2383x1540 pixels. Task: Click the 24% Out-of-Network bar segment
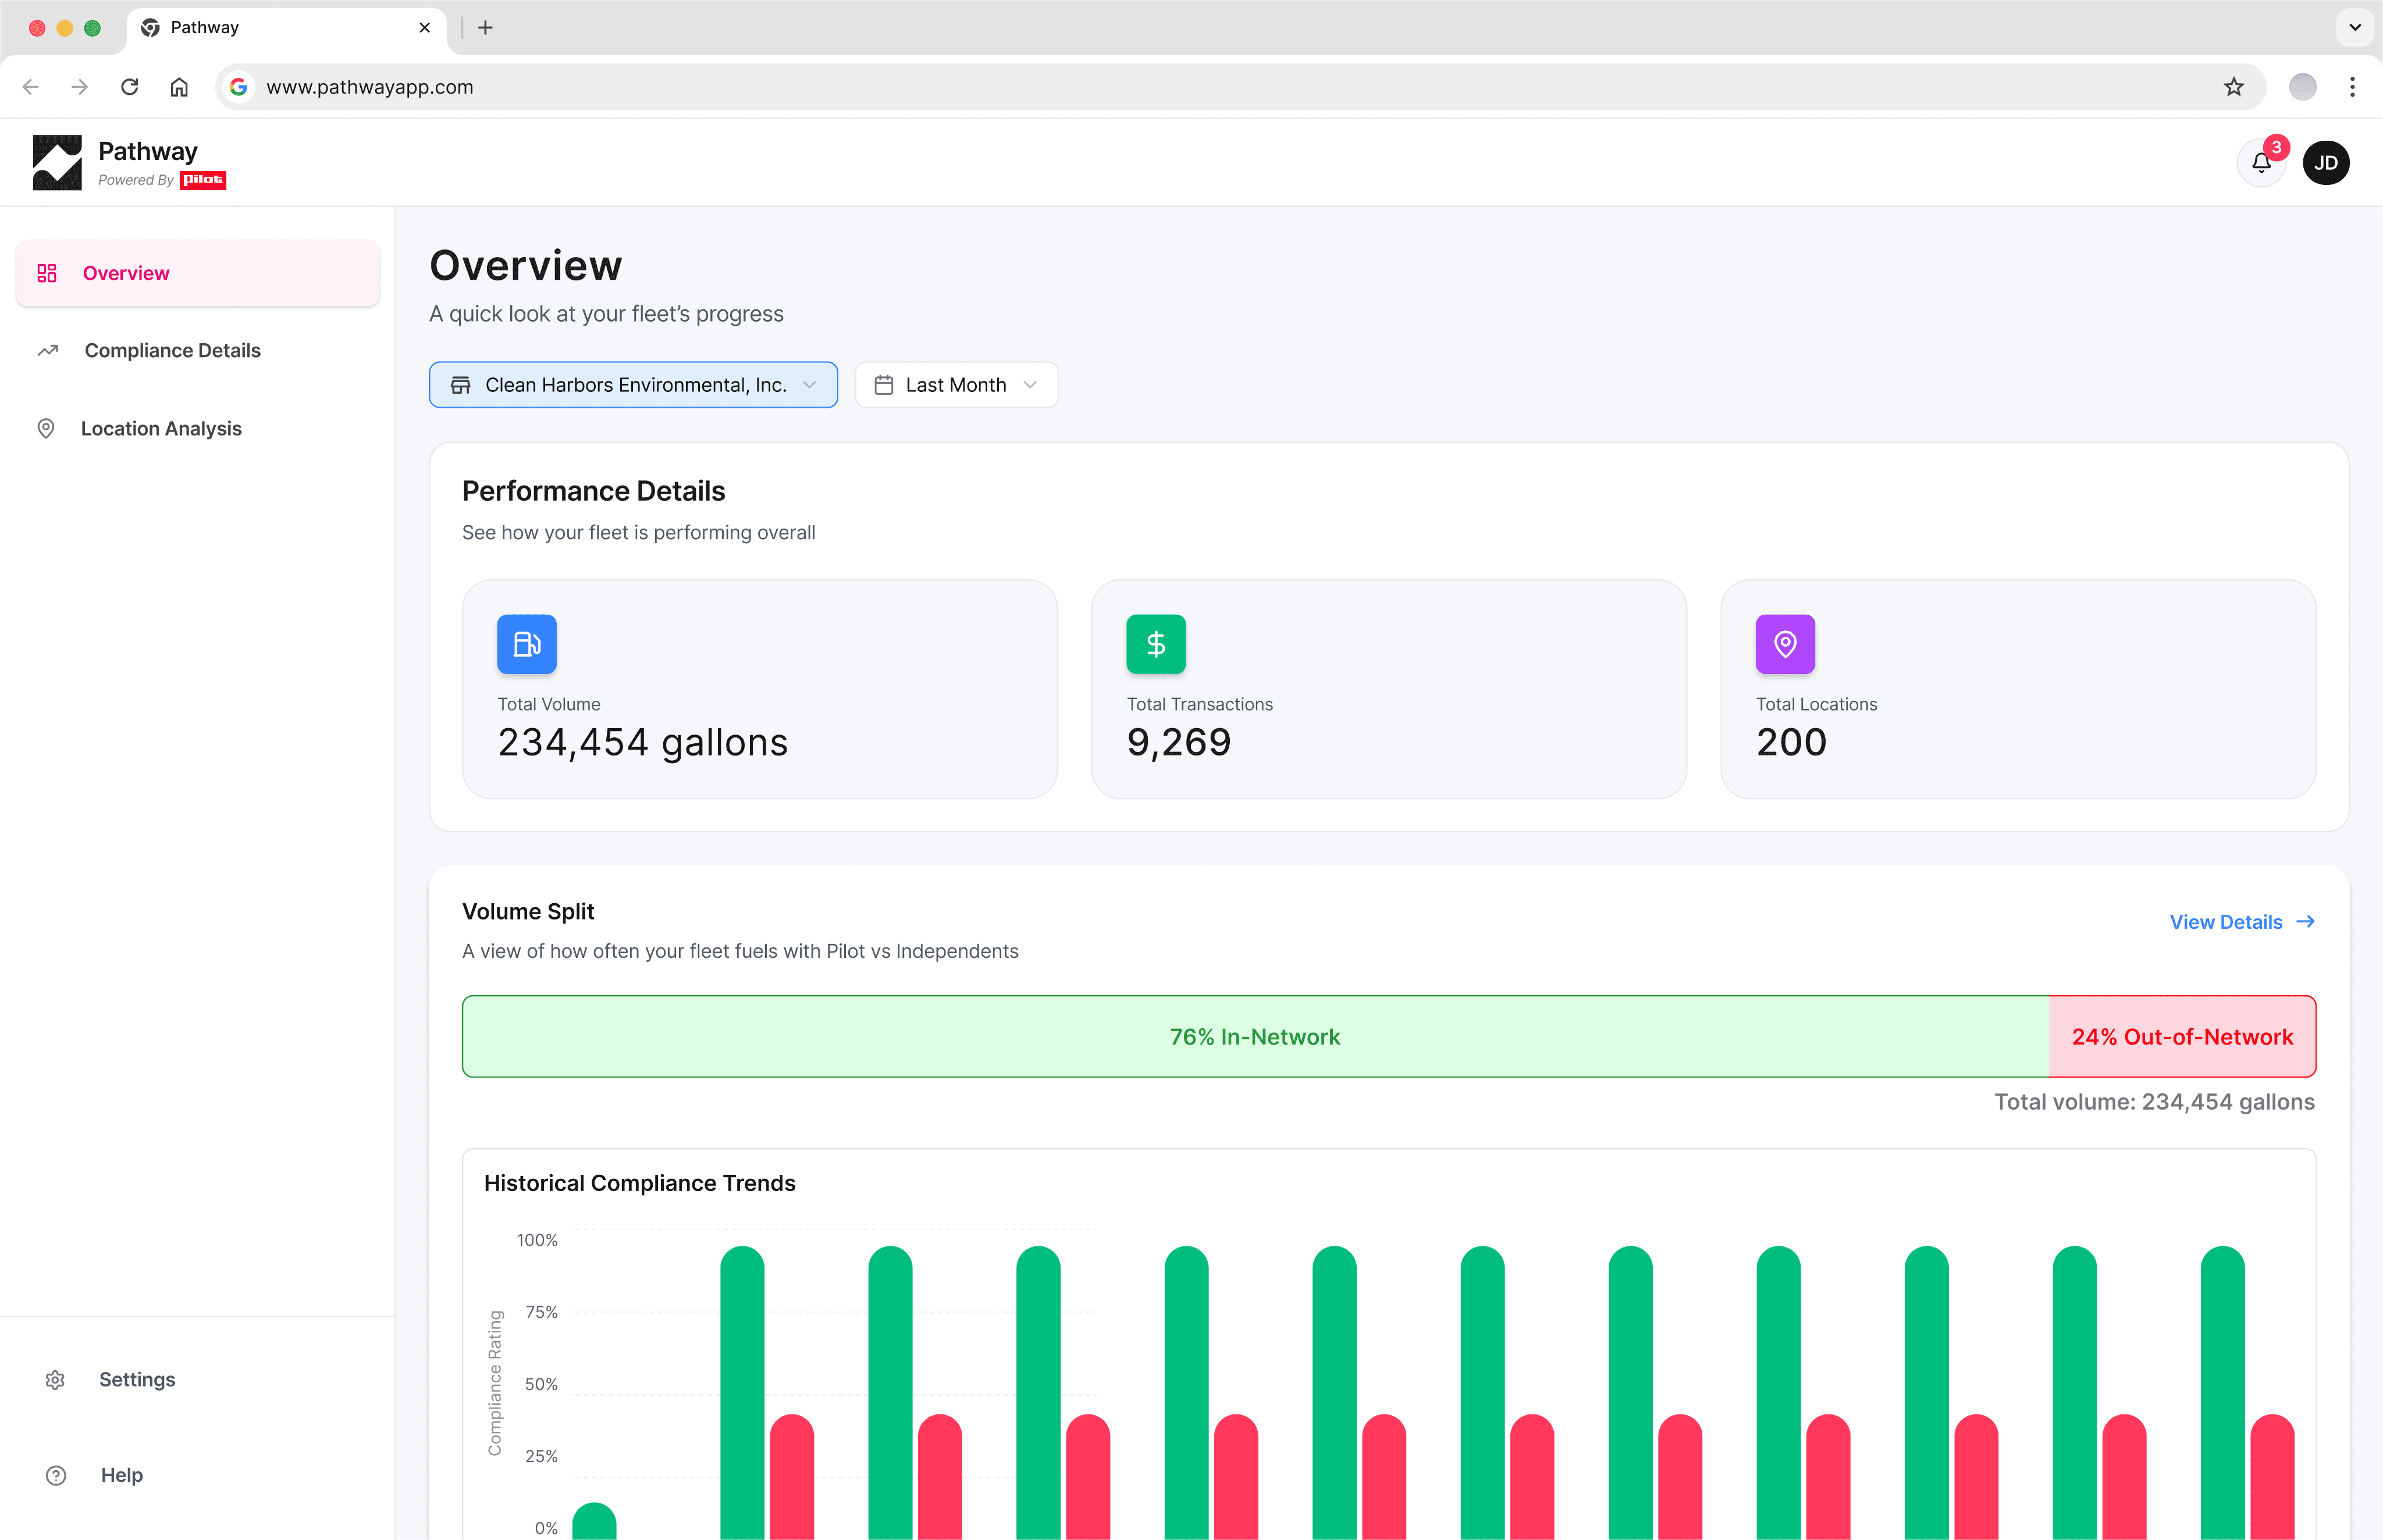[x=2181, y=1037]
